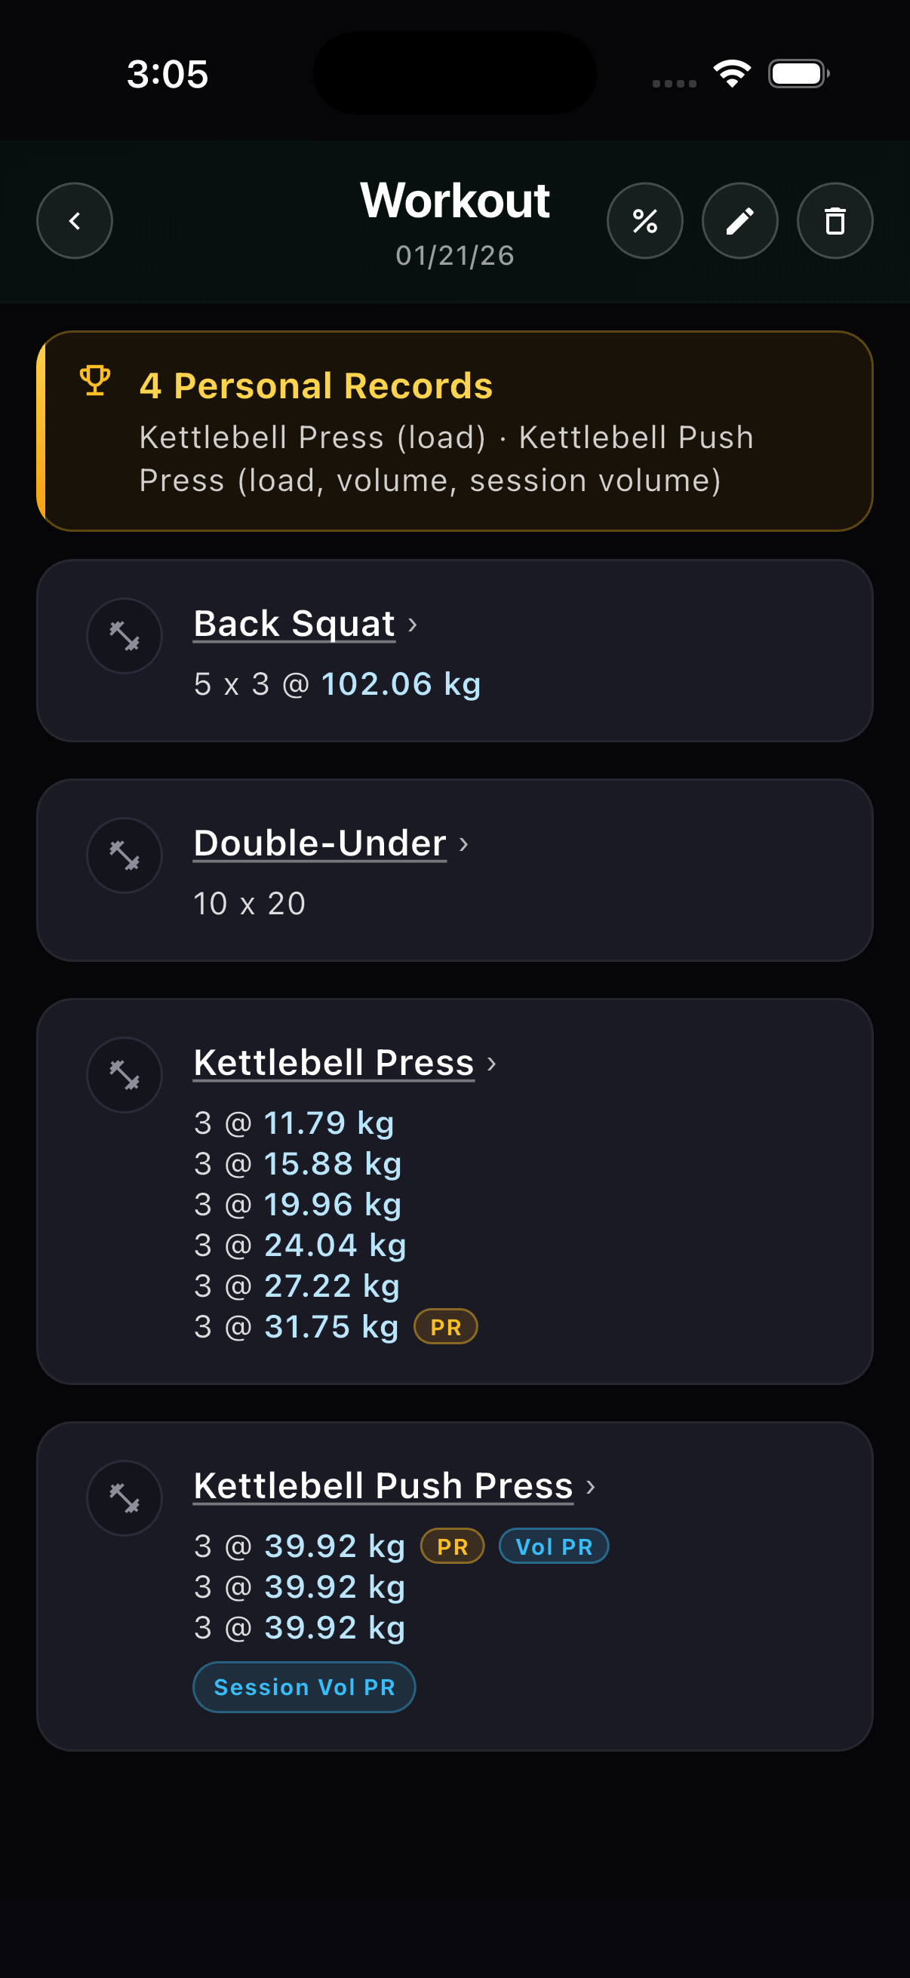Tap the Kettlebell Press dumbbell icon
910x1978 pixels.
[x=125, y=1075]
